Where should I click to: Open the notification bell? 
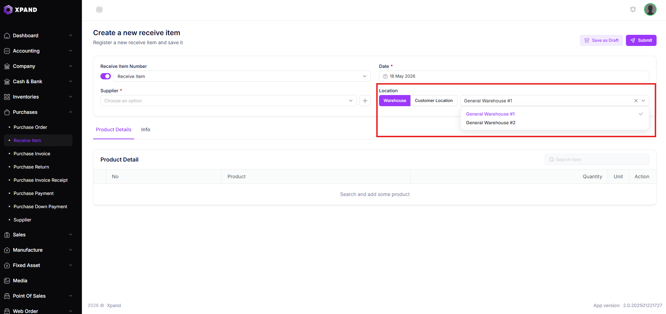tap(633, 9)
